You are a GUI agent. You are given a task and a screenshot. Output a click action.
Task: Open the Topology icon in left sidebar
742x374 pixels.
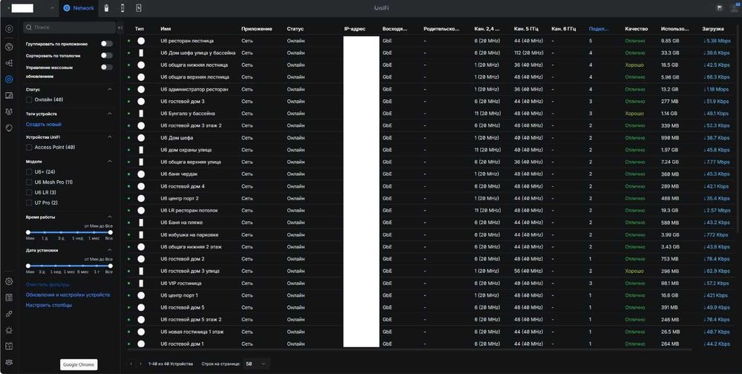point(8,63)
